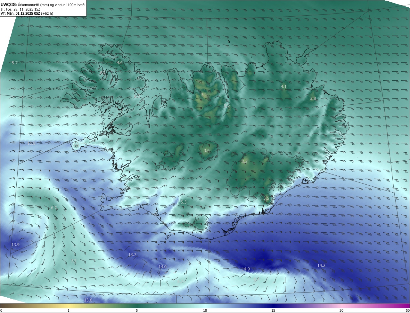Click the '30' tick label on color scale
This screenshot has height=313, width=410.
point(341,311)
